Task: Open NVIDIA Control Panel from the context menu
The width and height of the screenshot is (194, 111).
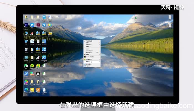Action: click(x=92, y=57)
